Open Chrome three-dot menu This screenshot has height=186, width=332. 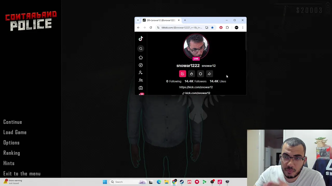243,27
